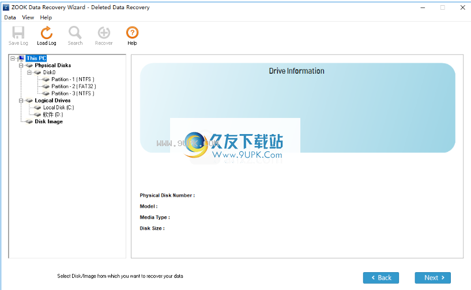Select This PC label in tree
The width and height of the screenshot is (471, 290).
point(36,58)
